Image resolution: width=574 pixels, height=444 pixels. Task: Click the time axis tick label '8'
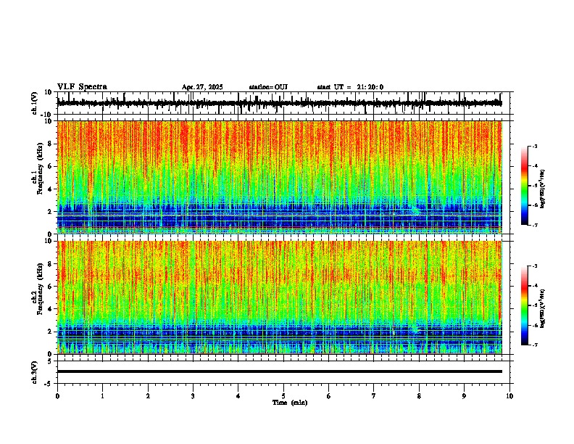pyautogui.click(x=419, y=396)
